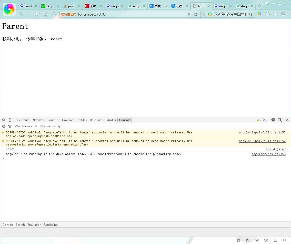Open DevTools settings gear

point(273,120)
